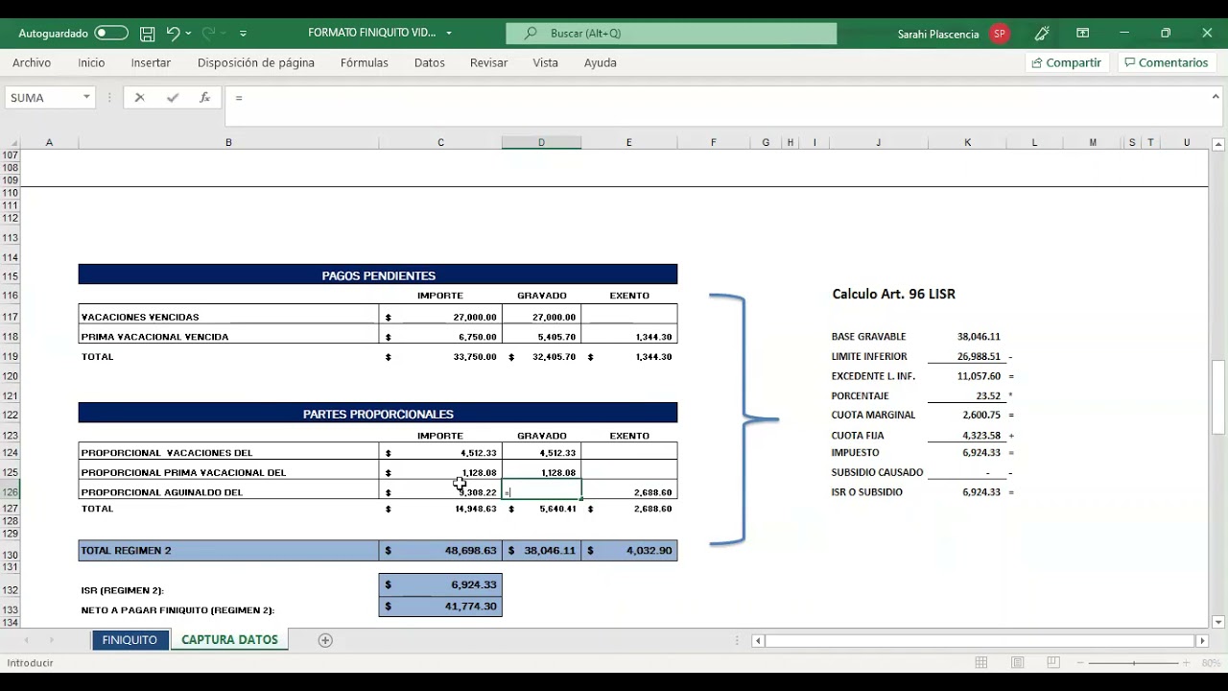The width and height of the screenshot is (1228, 691).
Task: Open the Fórmulas ribbon tab
Action: pos(364,62)
